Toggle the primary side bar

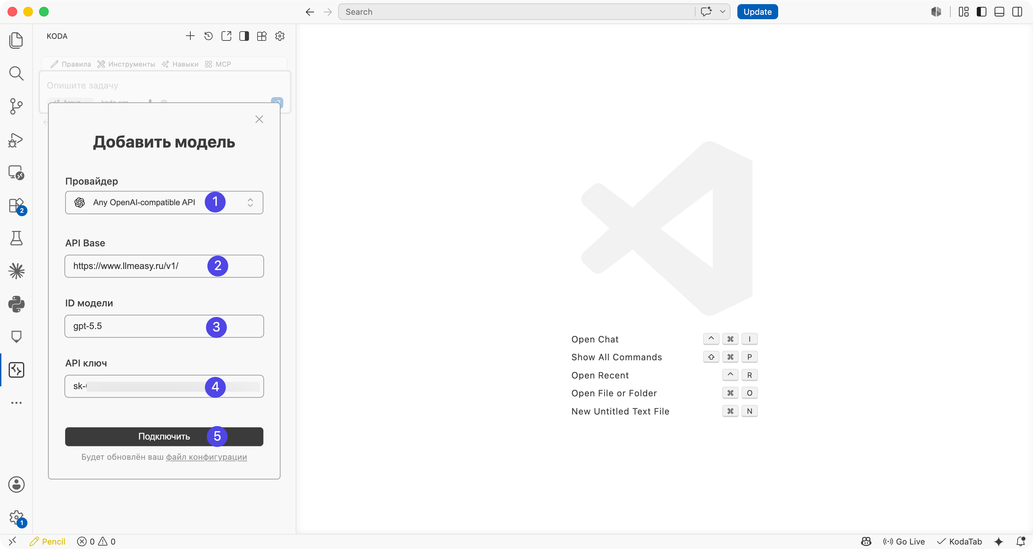coord(981,12)
